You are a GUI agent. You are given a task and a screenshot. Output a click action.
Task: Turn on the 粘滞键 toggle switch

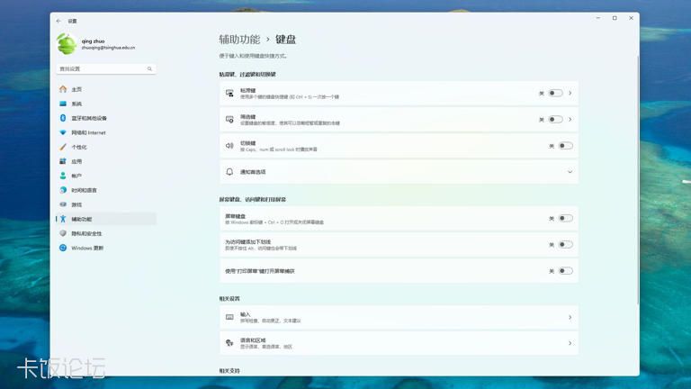point(555,93)
